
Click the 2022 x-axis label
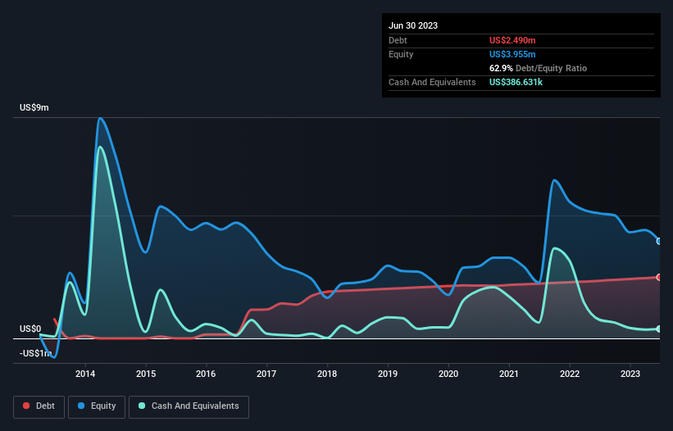point(570,374)
